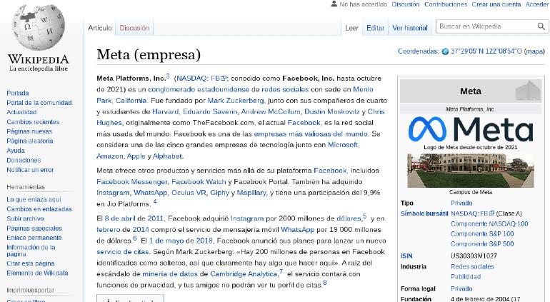Open Enlace permanente
Image resolution: width=550 pixels, height=302 pixels.
tap(34, 238)
